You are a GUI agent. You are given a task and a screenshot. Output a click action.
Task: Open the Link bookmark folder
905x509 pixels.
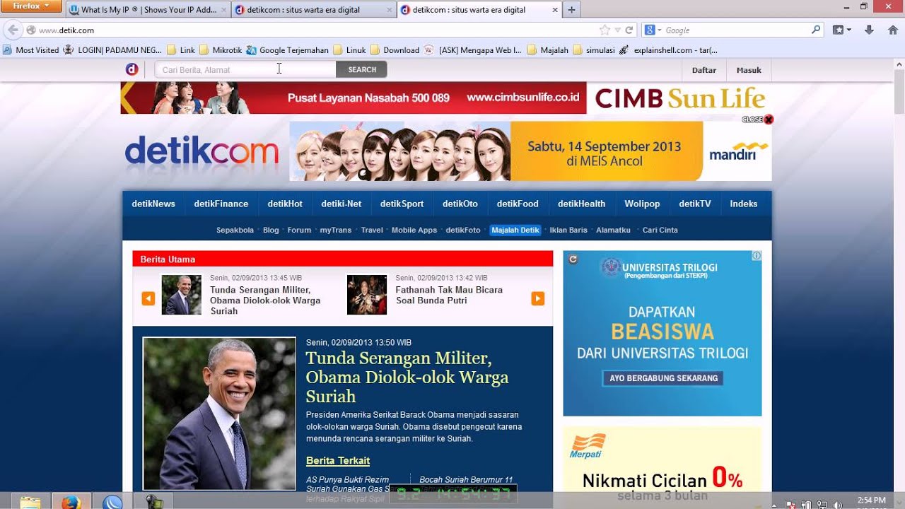tap(181, 50)
